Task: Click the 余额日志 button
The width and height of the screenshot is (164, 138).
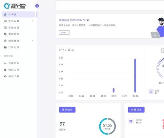Action: [x=136, y=110]
